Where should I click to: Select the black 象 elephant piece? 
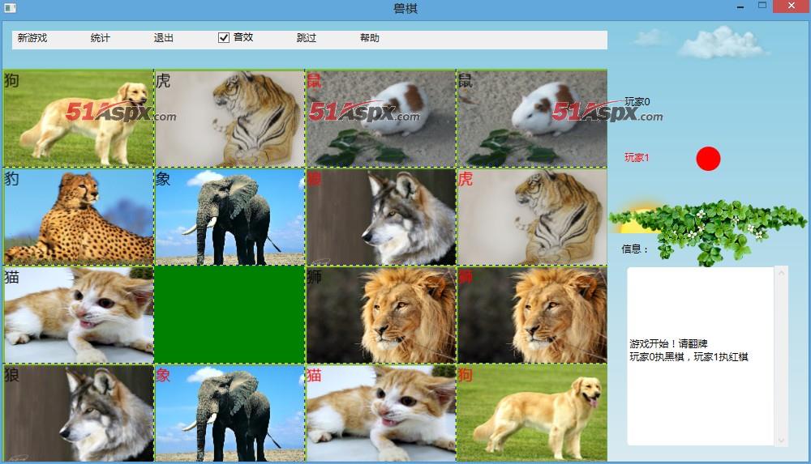tap(230, 216)
